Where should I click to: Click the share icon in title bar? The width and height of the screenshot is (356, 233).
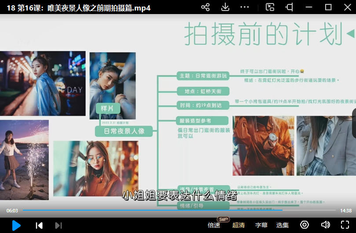(205, 7)
